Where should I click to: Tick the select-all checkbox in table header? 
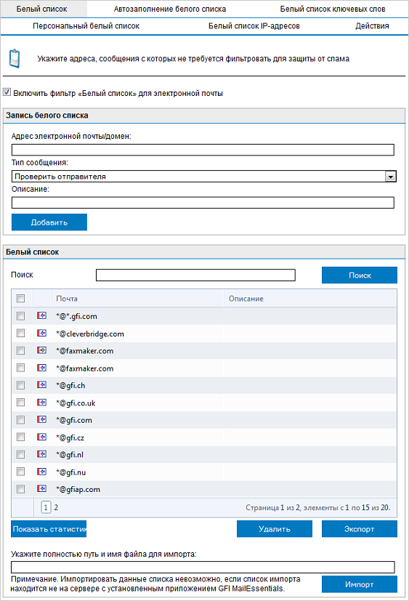pyautogui.click(x=20, y=298)
